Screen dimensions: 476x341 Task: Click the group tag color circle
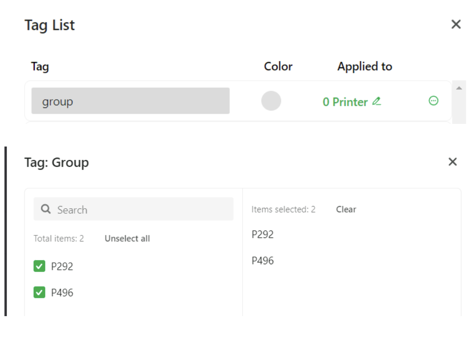(271, 101)
